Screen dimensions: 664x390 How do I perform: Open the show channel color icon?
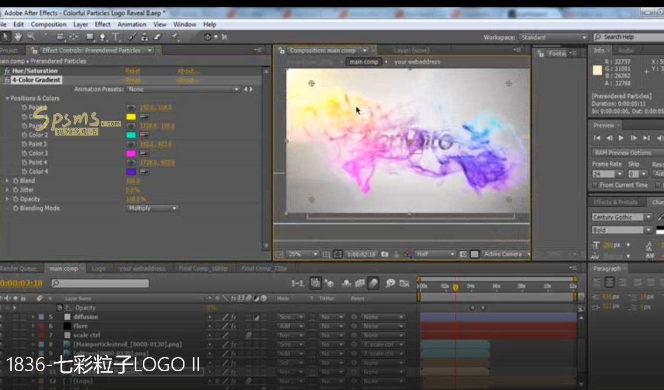click(407, 254)
